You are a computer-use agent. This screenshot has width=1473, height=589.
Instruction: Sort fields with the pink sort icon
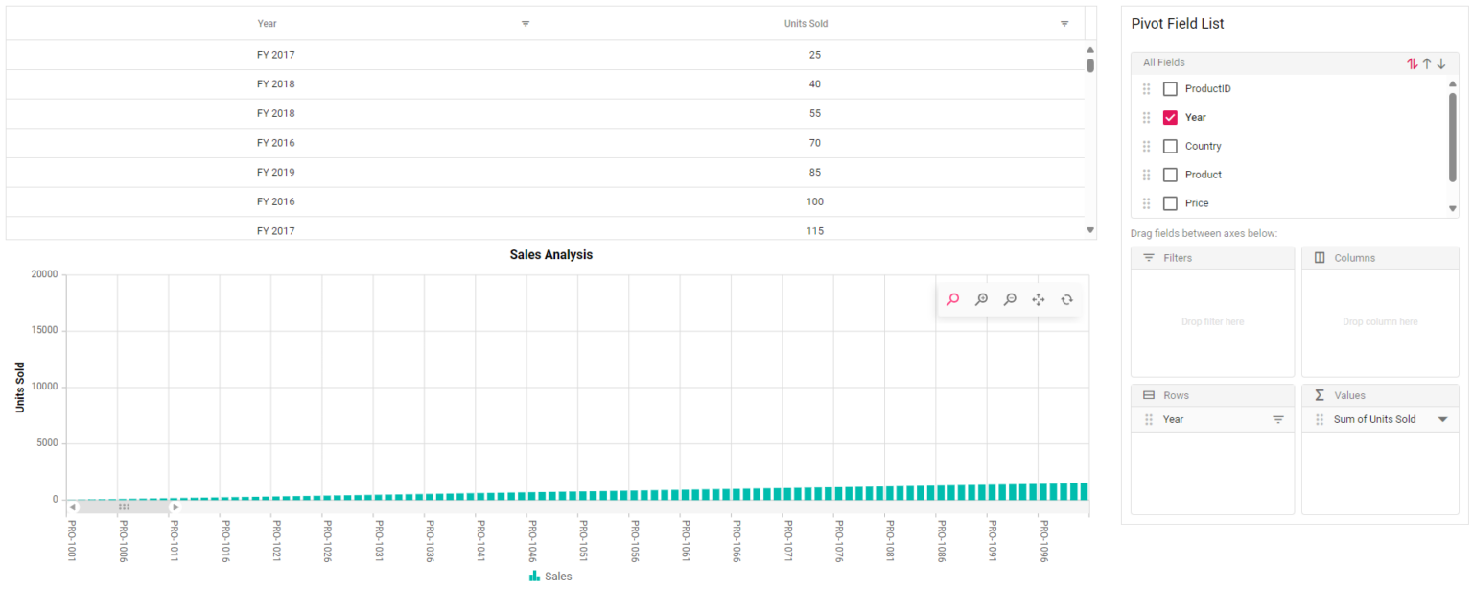(1412, 62)
